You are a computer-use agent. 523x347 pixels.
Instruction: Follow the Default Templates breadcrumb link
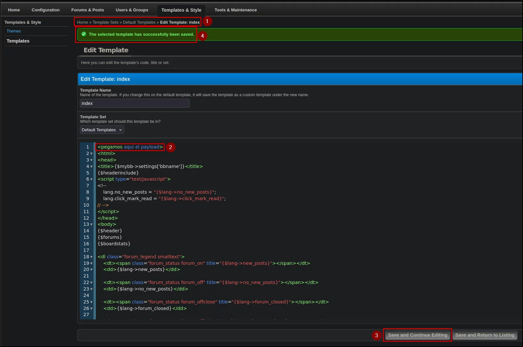tap(139, 22)
